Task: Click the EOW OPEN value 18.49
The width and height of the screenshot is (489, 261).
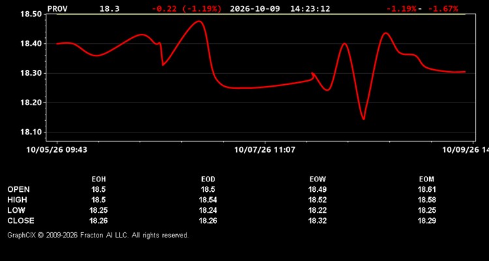Action: coord(318,189)
